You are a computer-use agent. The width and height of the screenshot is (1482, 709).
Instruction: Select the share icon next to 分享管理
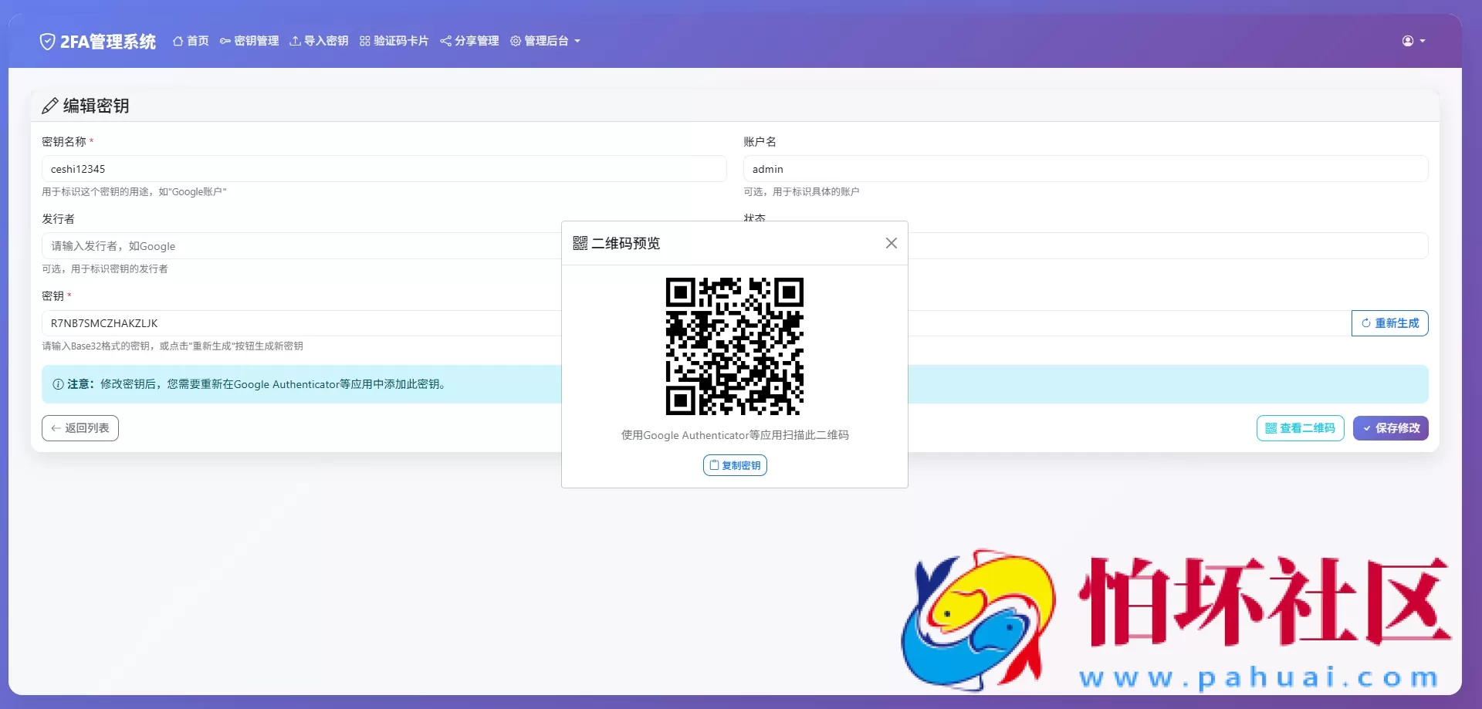[x=445, y=41]
